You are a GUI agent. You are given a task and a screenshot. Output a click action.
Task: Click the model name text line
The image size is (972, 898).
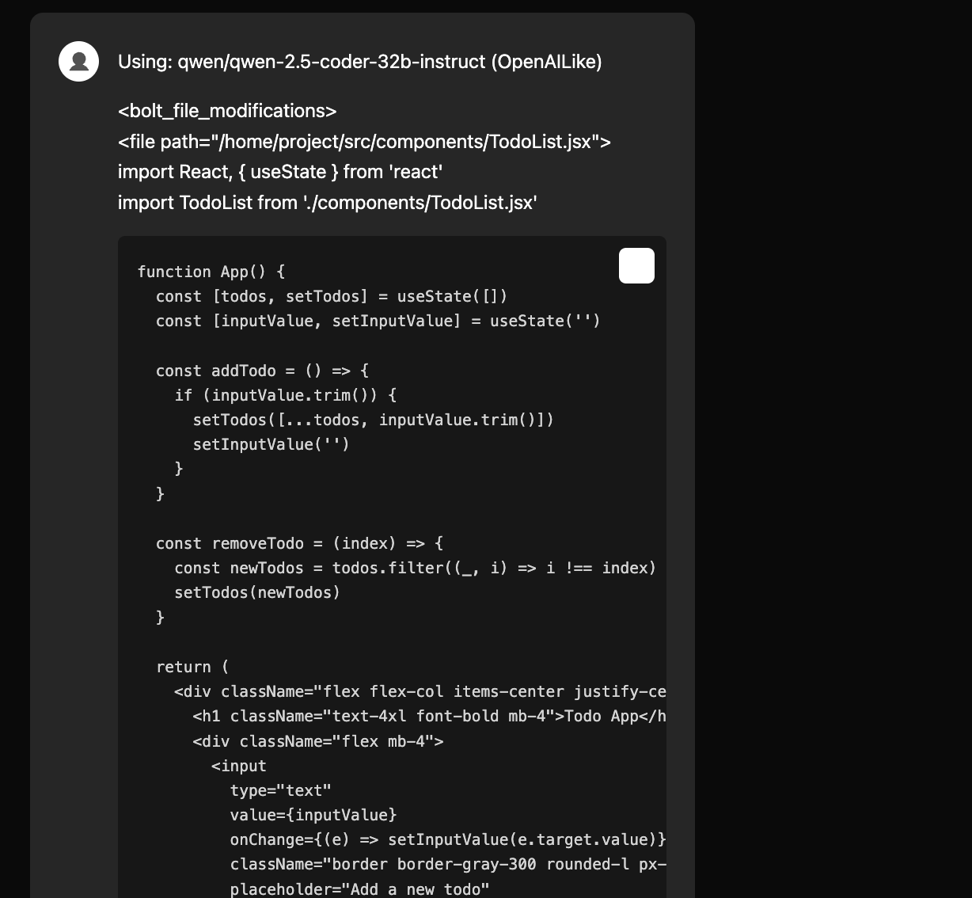pos(359,62)
